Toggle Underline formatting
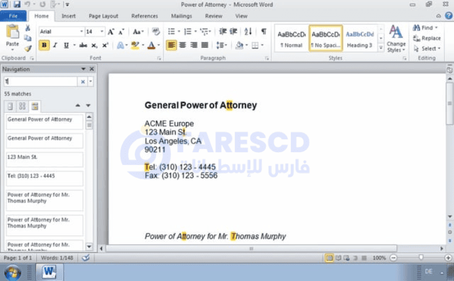Viewport: 454px width, 281px height. (66, 45)
